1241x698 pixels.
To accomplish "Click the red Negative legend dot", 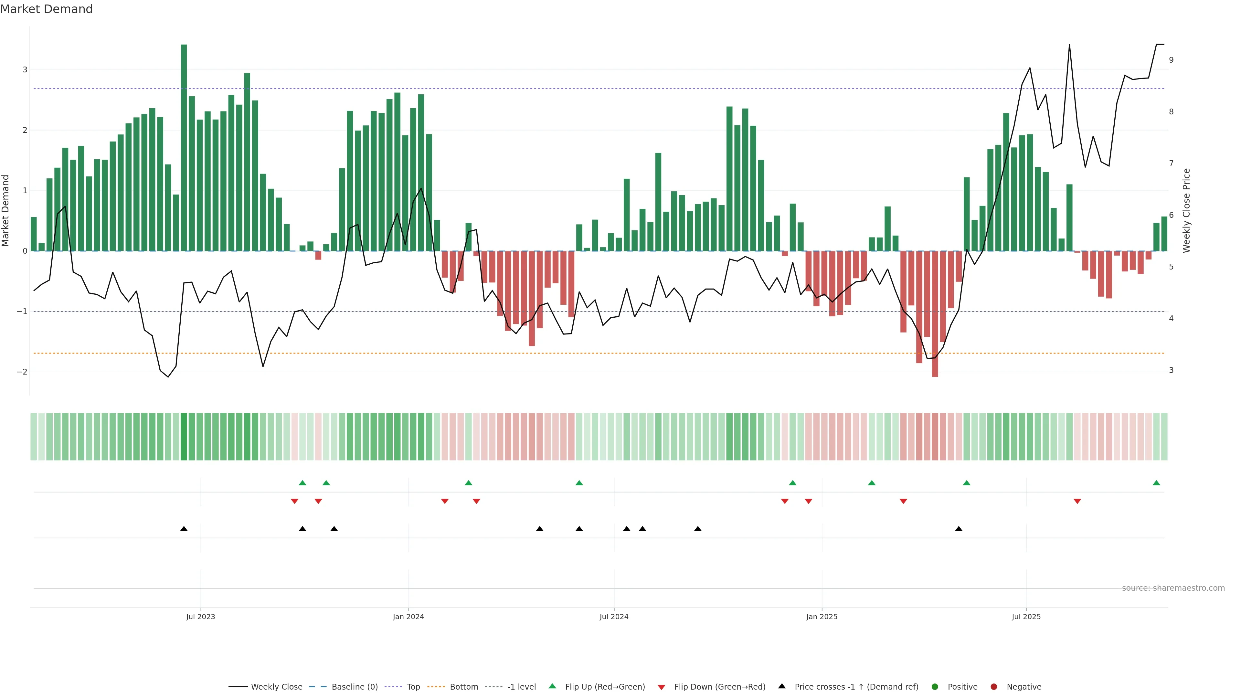I will [x=994, y=686].
